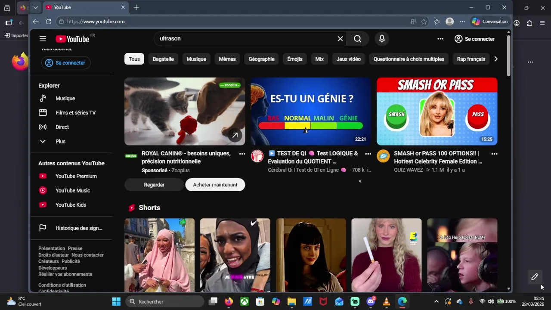Open YouTube settings three-dot menu in header

(x=440, y=39)
